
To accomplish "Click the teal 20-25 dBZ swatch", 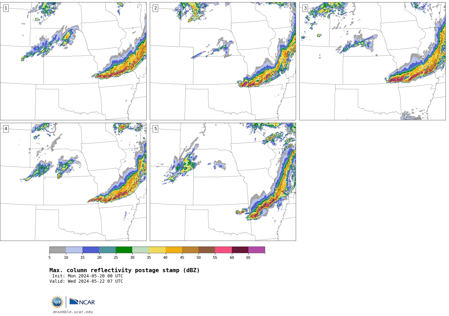I will (x=108, y=250).
